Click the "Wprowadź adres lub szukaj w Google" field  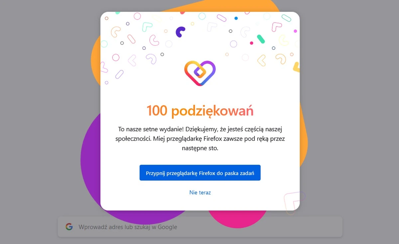(x=199, y=227)
